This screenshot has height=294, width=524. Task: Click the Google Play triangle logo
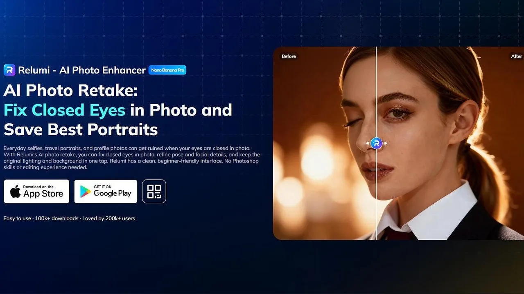coord(85,191)
